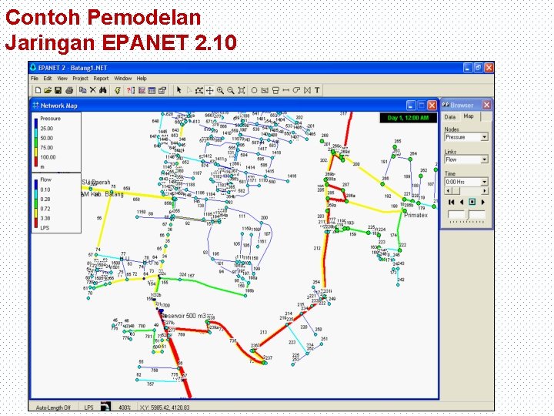Click the Reservoir 500 m3 map label
Screen dimensions: 554x416
(x=184, y=316)
